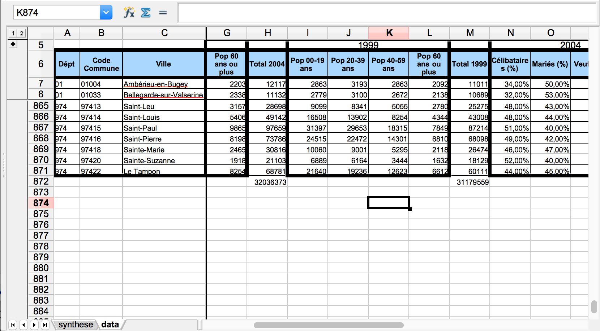Click the Function equals sign icon
The height and width of the screenshot is (331, 600).
163,13
